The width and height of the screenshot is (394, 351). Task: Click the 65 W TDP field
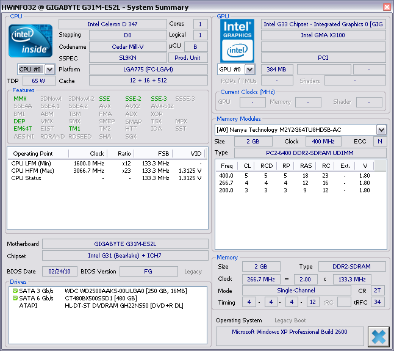click(x=38, y=81)
